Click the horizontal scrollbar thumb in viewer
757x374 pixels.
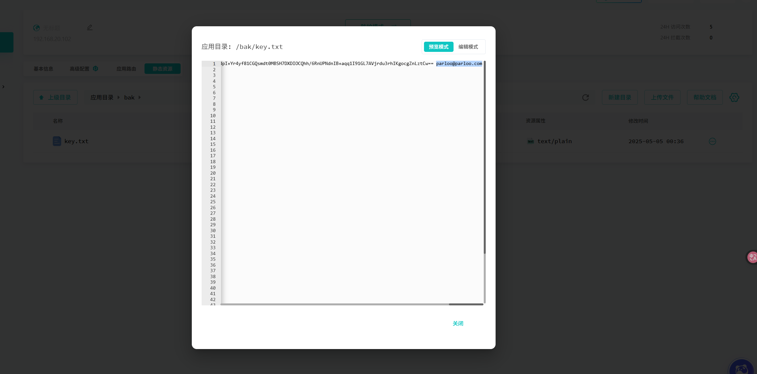pos(466,304)
